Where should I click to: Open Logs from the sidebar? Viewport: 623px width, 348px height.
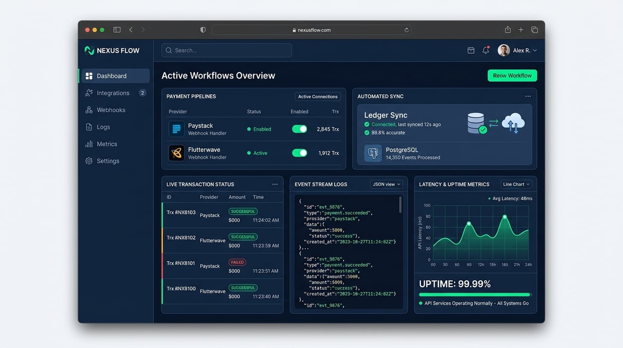[114, 127]
